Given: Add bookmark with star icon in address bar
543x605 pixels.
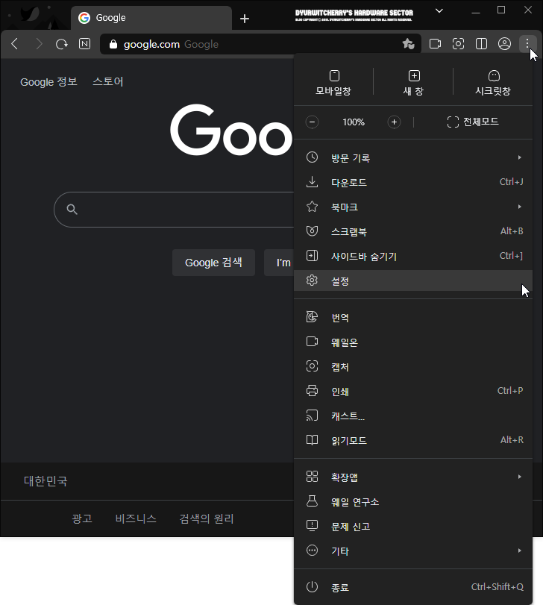Looking at the screenshot, I should [x=409, y=44].
